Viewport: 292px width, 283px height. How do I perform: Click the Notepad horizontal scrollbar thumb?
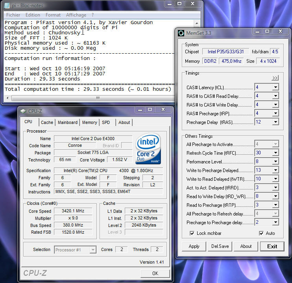point(98,98)
